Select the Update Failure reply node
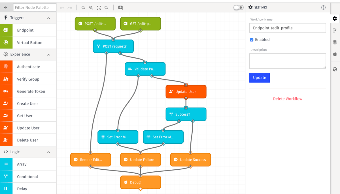This screenshot has width=340, height=194. [x=141, y=159]
